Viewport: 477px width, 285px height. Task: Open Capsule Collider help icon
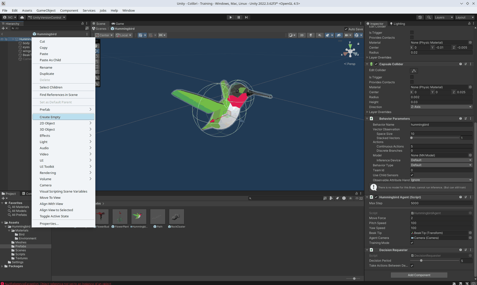(460, 64)
